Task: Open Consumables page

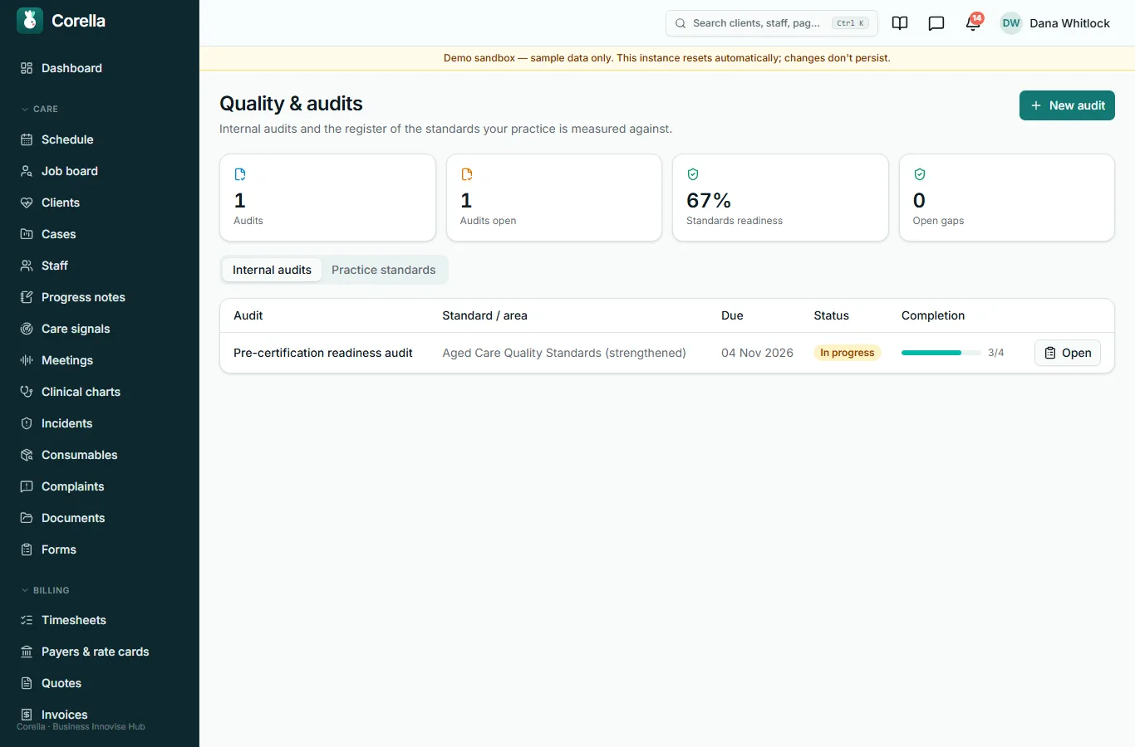Action: pos(100,455)
